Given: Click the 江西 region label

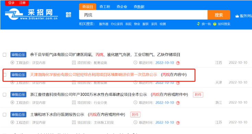Looking at the screenshot, I should click(219, 62).
